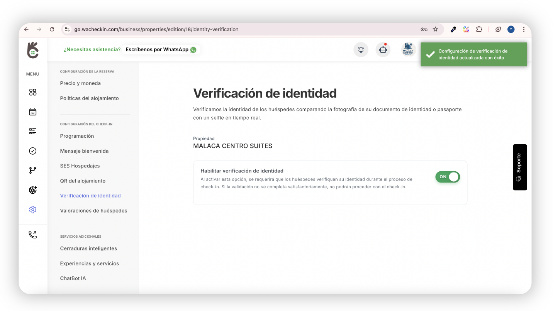Open the Soporte side tab
The height and width of the screenshot is (311, 553).
point(519,167)
